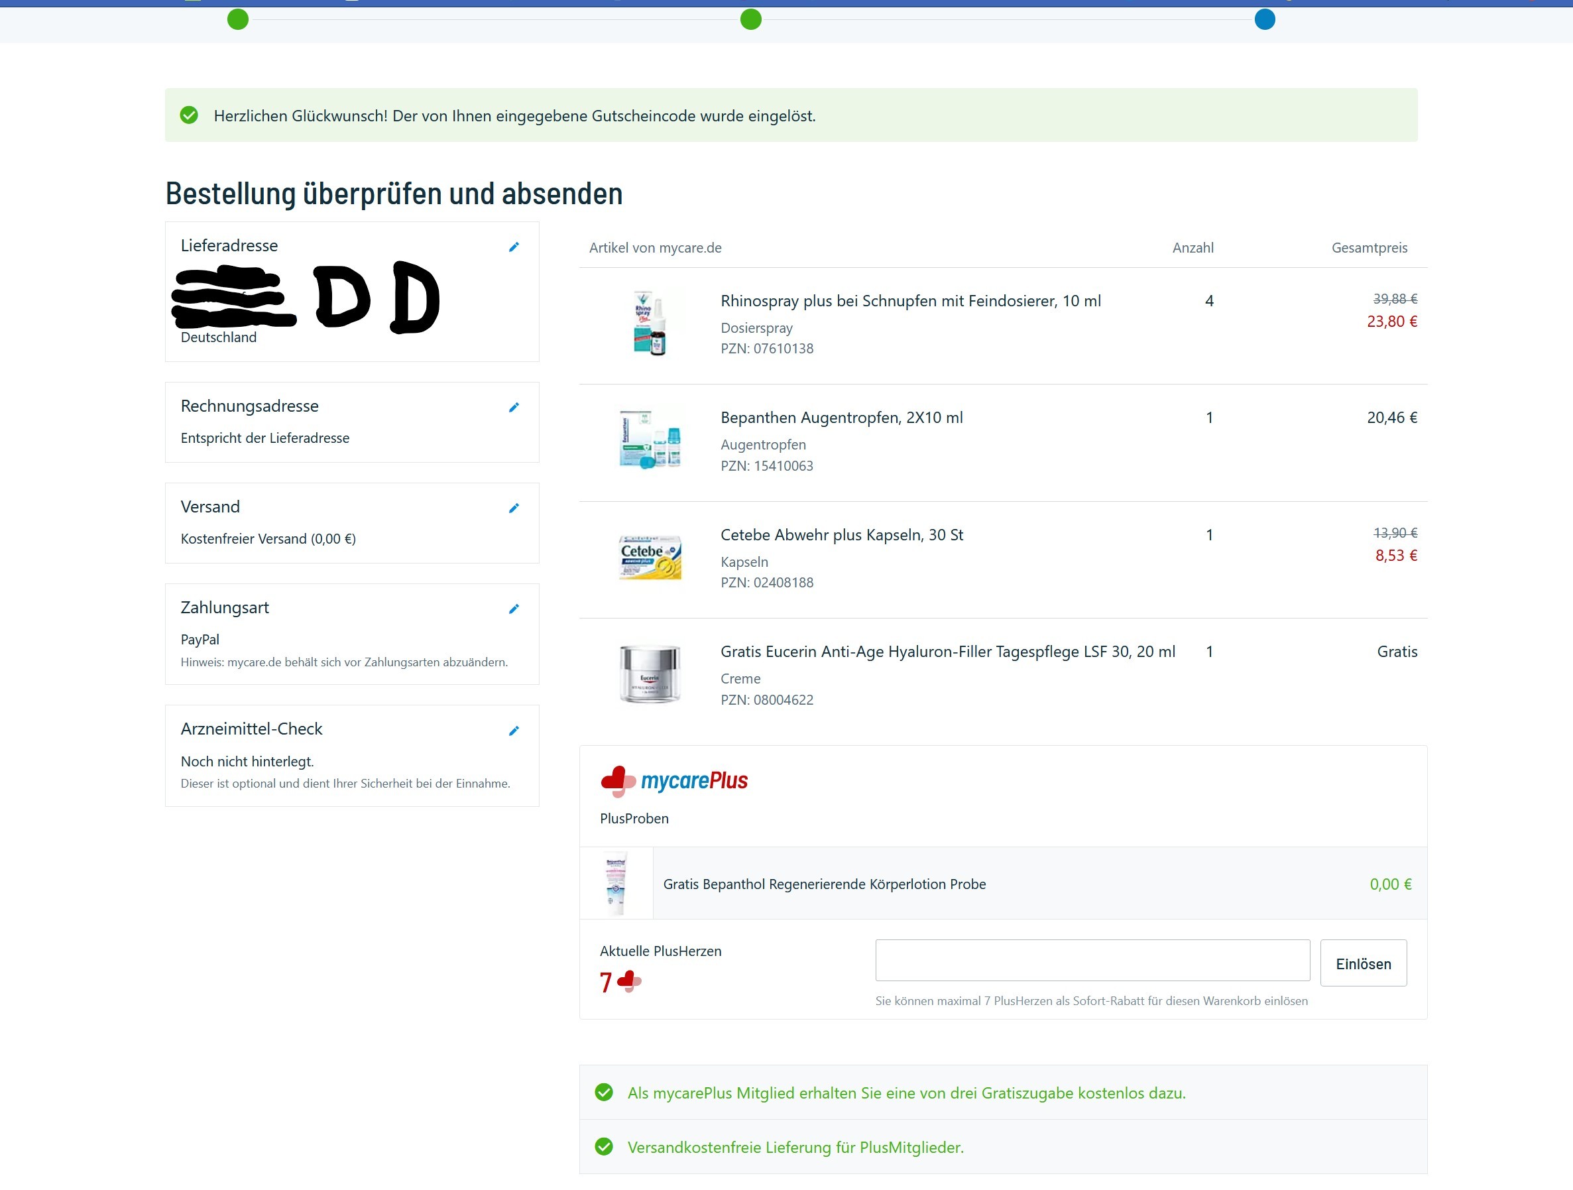Click checkmark beside Gratiszugabe message
Image resolution: width=1573 pixels, height=1190 pixels.
[604, 1093]
